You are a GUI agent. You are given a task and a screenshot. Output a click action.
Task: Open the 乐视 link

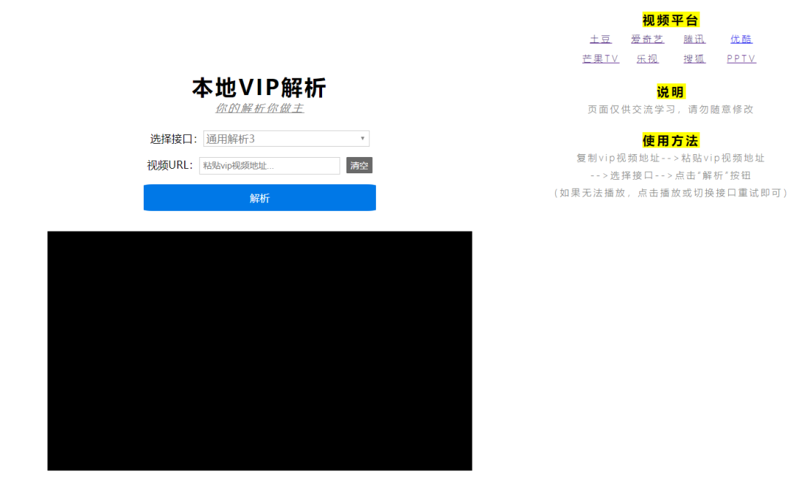(x=647, y=58)
